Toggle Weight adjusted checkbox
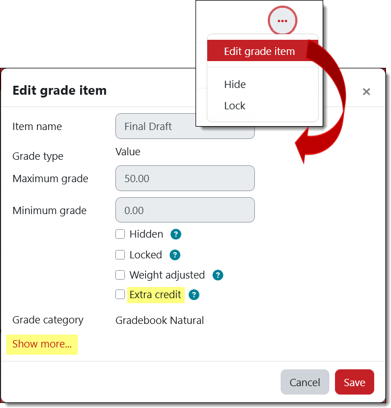The width and height of the screenshot is (391, 408). [120, 275]
